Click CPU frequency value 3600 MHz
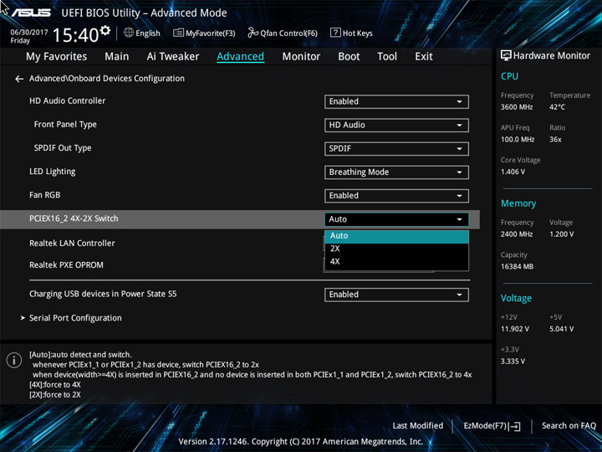This screenshot has width=602, height=452. coord(517,107)
